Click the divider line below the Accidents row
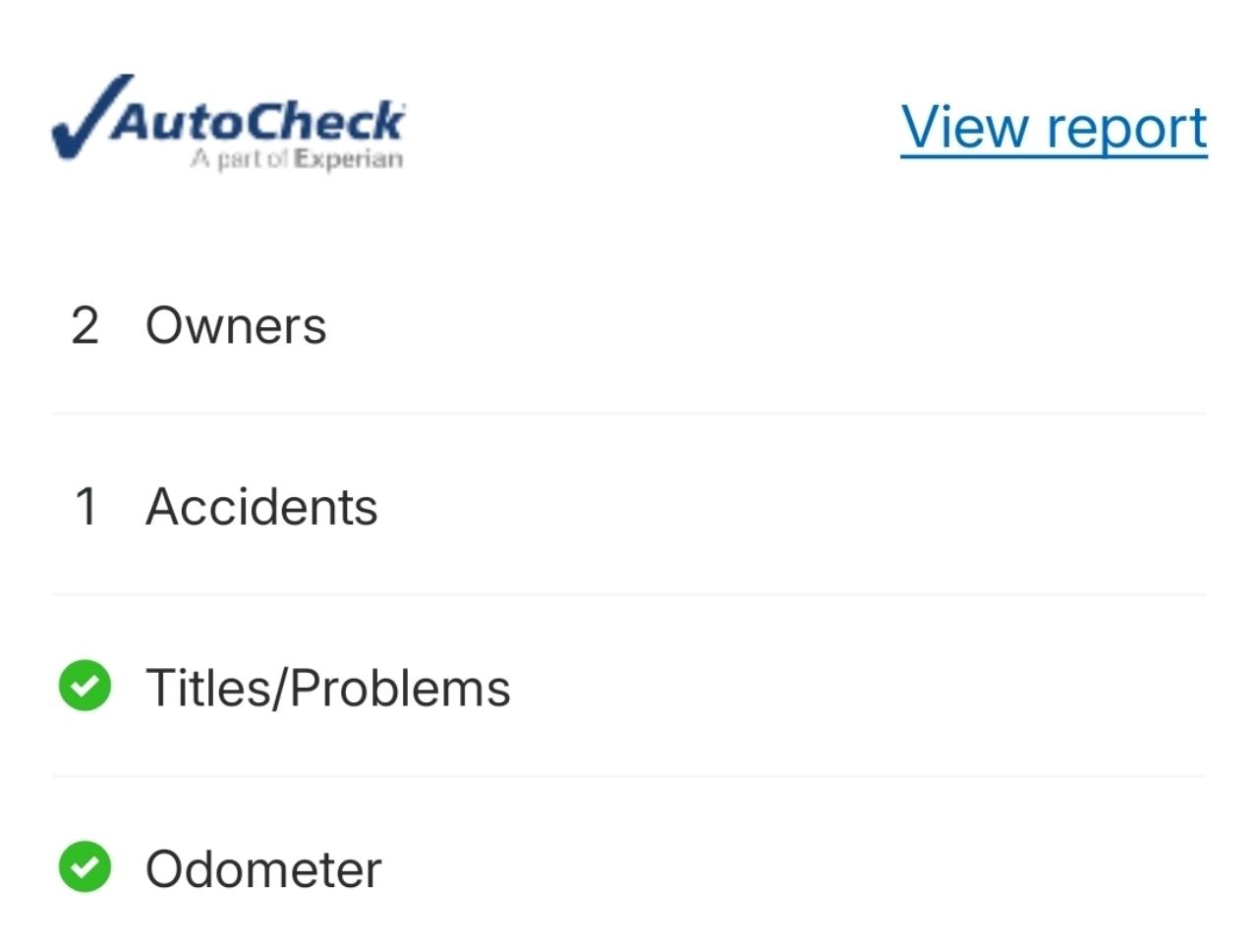The image size is (1258, 943). pos(629,594)
